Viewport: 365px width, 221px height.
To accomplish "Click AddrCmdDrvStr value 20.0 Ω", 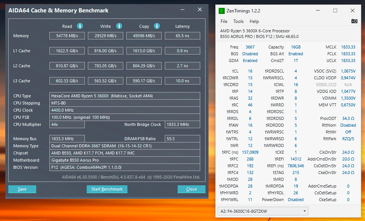I will [348, 159].
